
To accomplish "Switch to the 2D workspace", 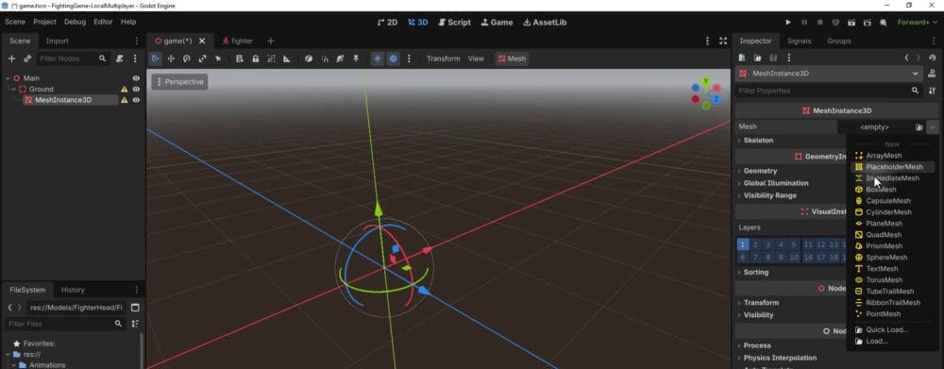I will (x=387, y=23).
